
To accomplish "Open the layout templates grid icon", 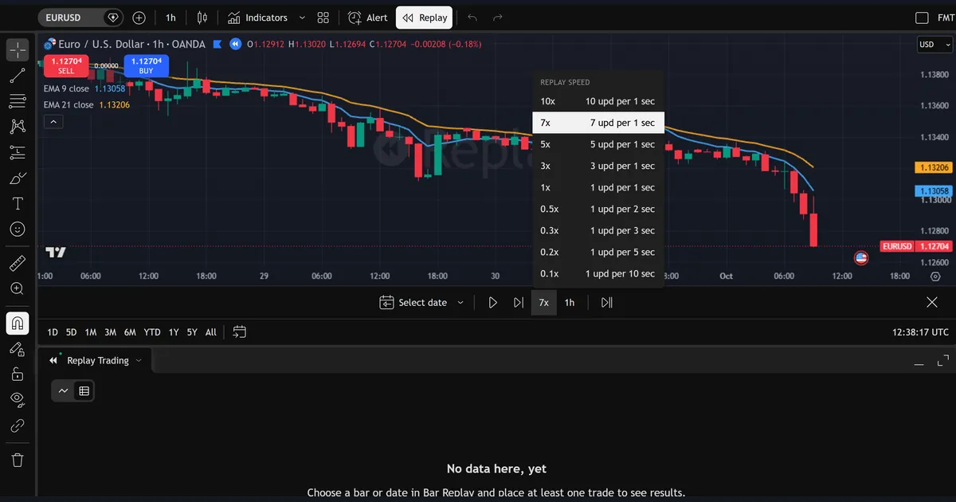I will coord(323,18).
